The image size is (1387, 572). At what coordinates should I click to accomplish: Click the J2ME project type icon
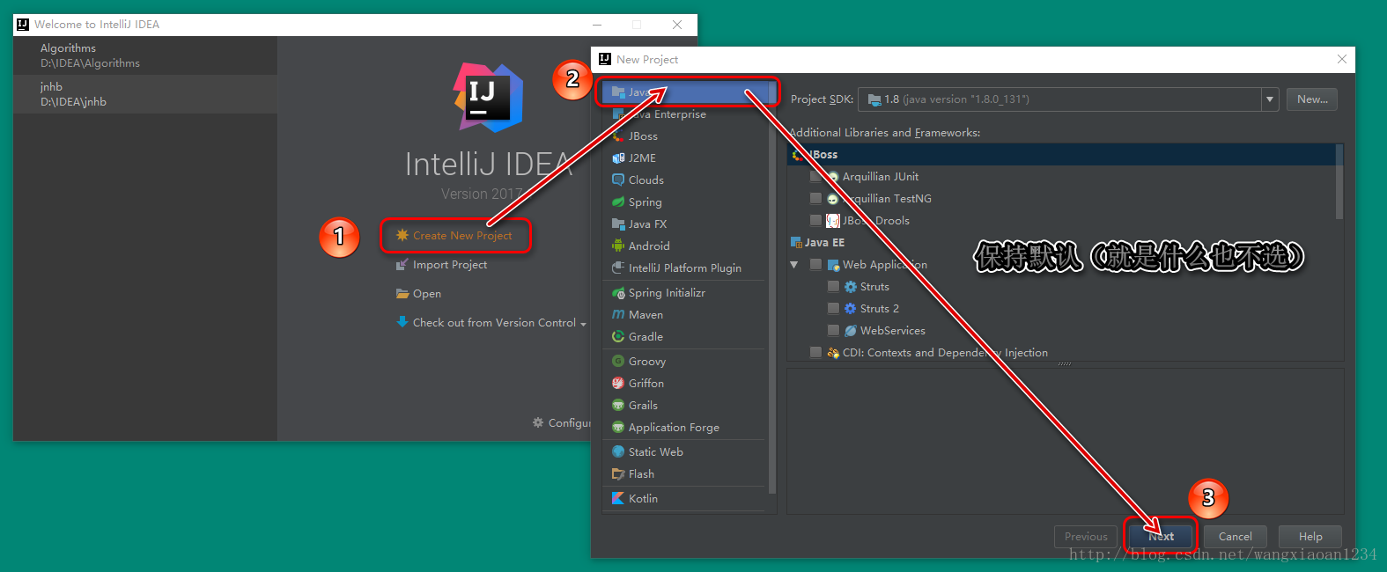pos(618,158)
